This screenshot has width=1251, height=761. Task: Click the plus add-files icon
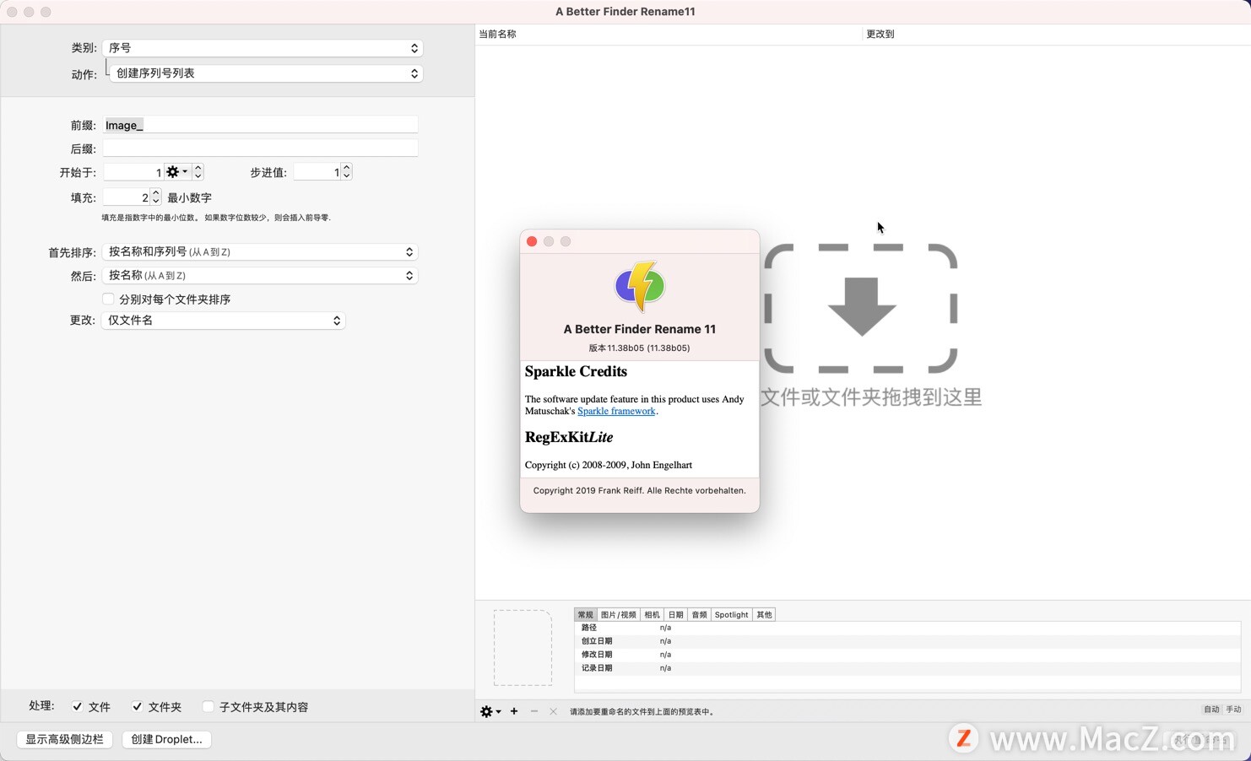[514, 711]
